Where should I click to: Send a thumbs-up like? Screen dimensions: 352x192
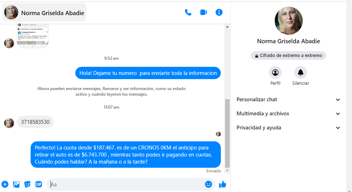223,184
